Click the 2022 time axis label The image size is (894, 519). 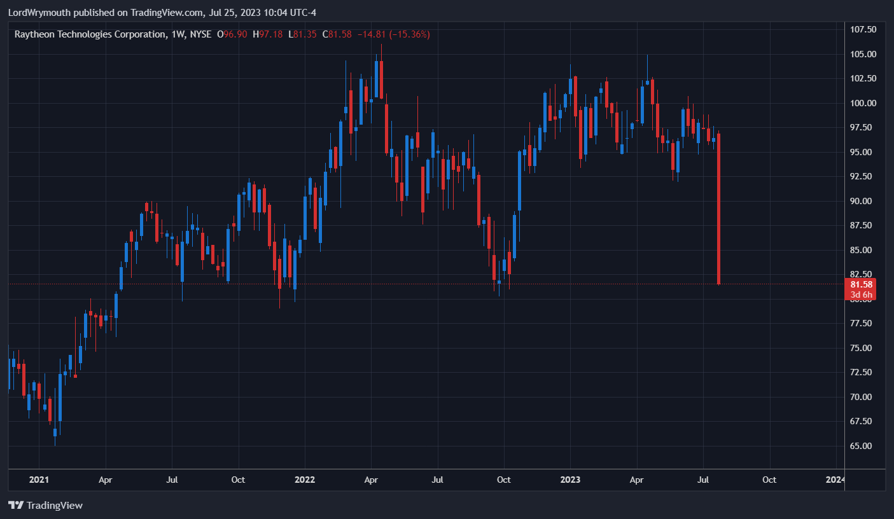(x=305, y=480)
